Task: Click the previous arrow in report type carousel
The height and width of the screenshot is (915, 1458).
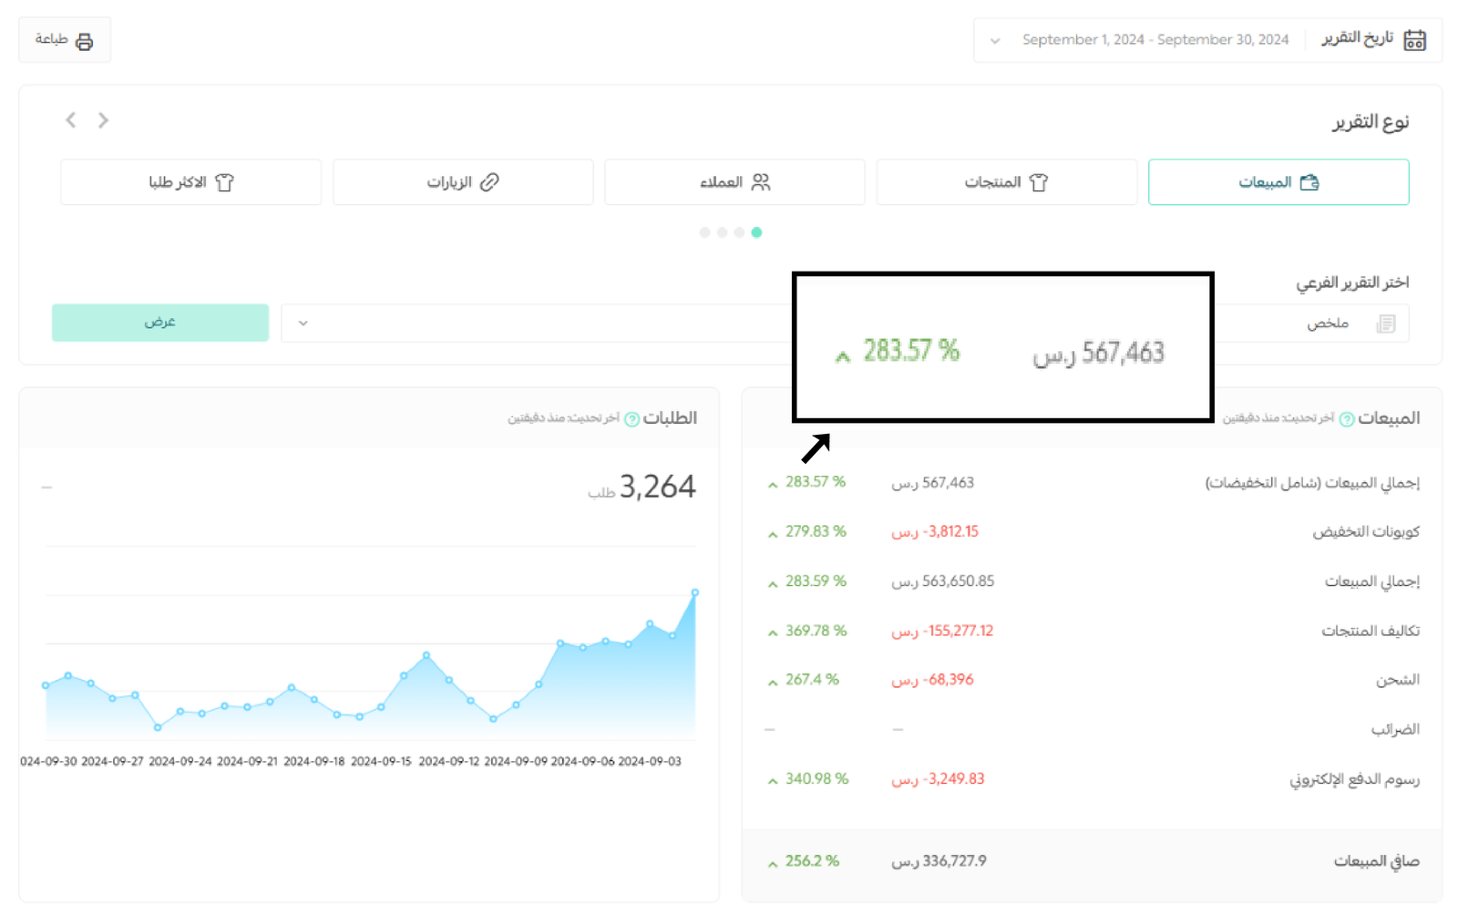Action: 71,120
